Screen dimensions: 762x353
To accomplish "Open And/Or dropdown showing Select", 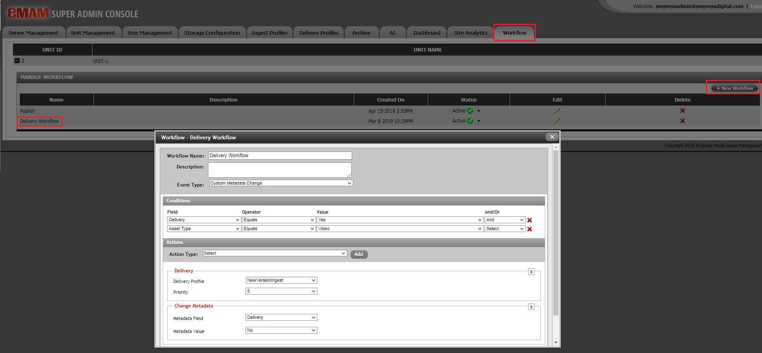I will 505,228.
